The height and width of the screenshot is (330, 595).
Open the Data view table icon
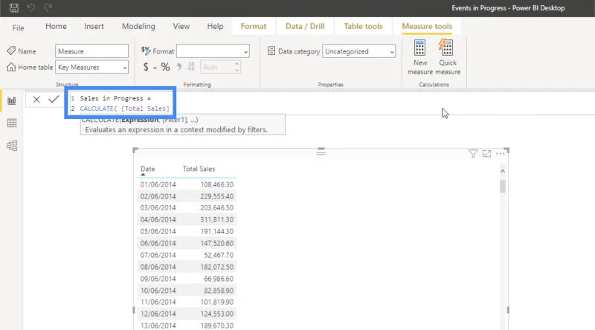[12, 123]
